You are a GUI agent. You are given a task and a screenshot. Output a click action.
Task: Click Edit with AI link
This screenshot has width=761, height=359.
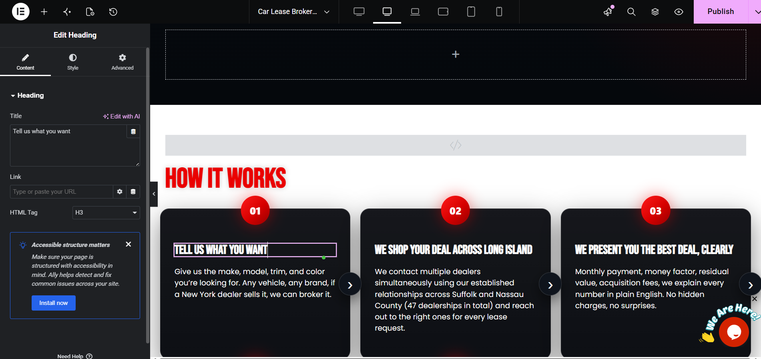121,116
